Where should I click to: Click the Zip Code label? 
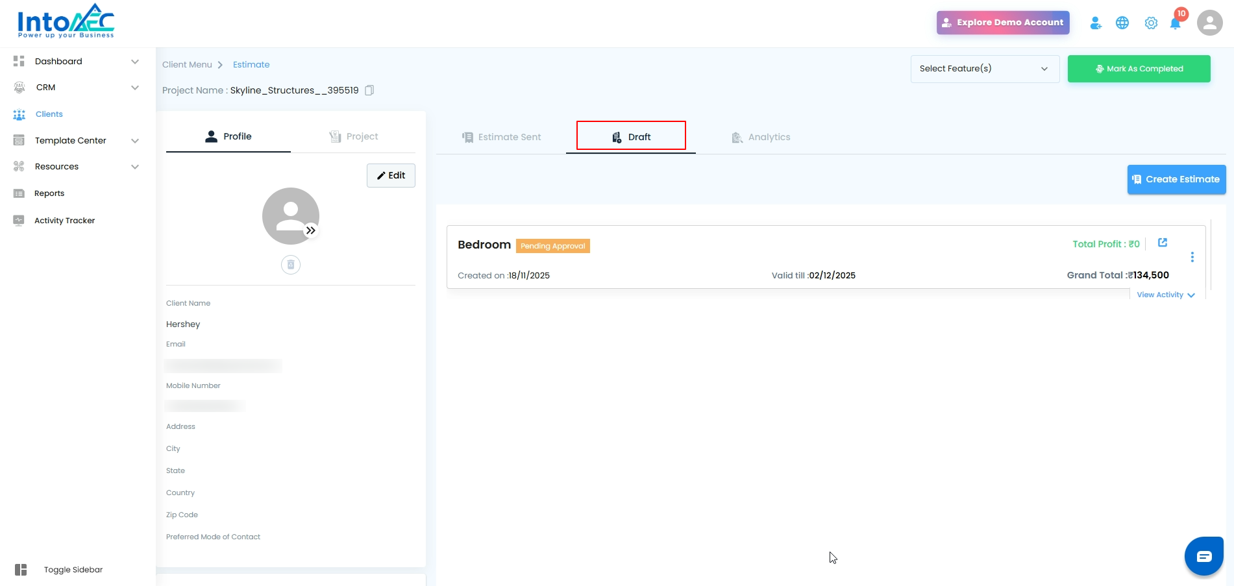tap(182, 515)
